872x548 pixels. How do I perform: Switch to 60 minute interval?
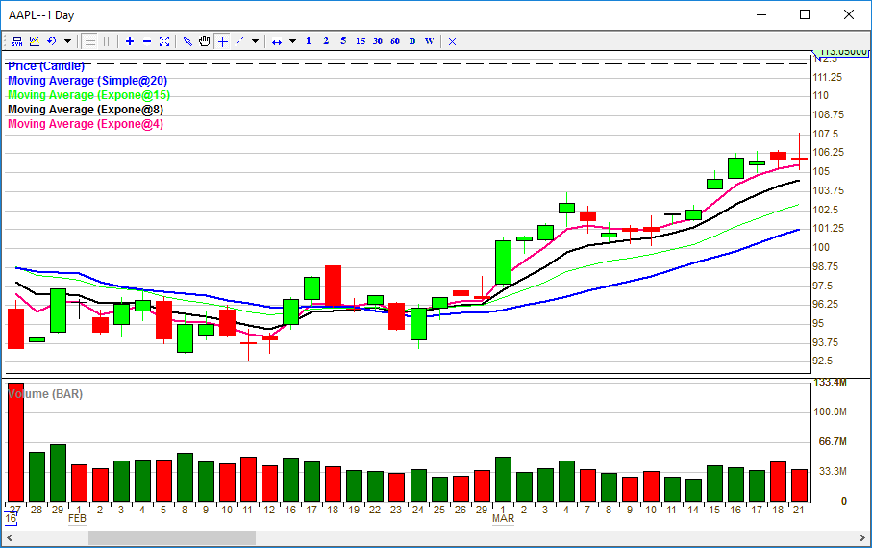395,41
